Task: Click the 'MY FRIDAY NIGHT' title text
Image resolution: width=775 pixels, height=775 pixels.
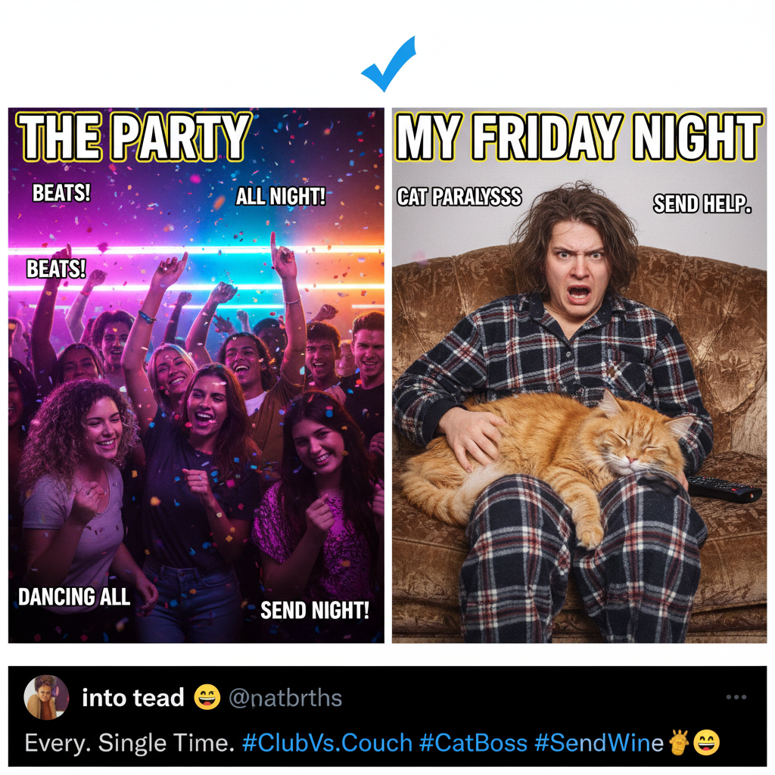Action: pyautogui.click(x=579, y=137)
